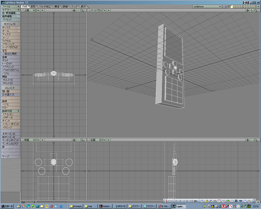Image resolution: width=261 pixels, height=209 pixels.
Task: Select the ケージ tool
Action: (x=11, y=157)
